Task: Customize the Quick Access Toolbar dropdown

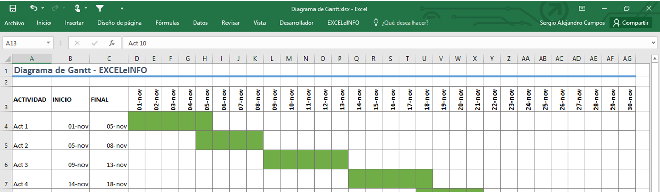Action: pyautogui.click(x=122, y=9)
